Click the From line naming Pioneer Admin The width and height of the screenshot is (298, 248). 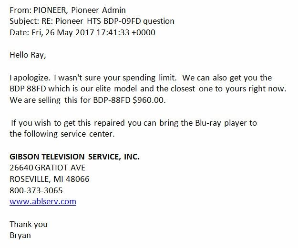[68, 10]
